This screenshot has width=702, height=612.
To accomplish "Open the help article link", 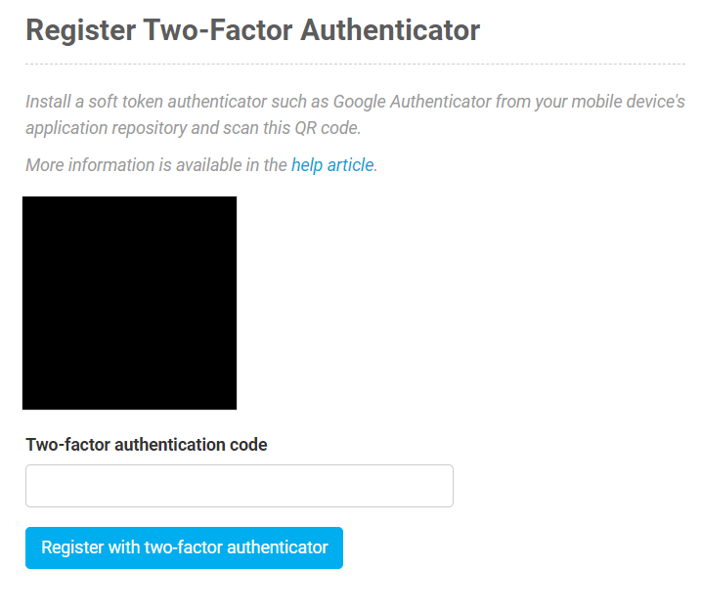I will [332, 165].
